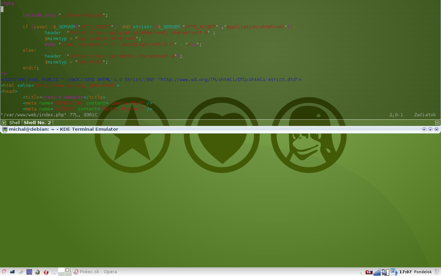Viewport: 441px width, 276px height.
Task: Click the DOCTYPE declaration line
Action: point(151,79)
